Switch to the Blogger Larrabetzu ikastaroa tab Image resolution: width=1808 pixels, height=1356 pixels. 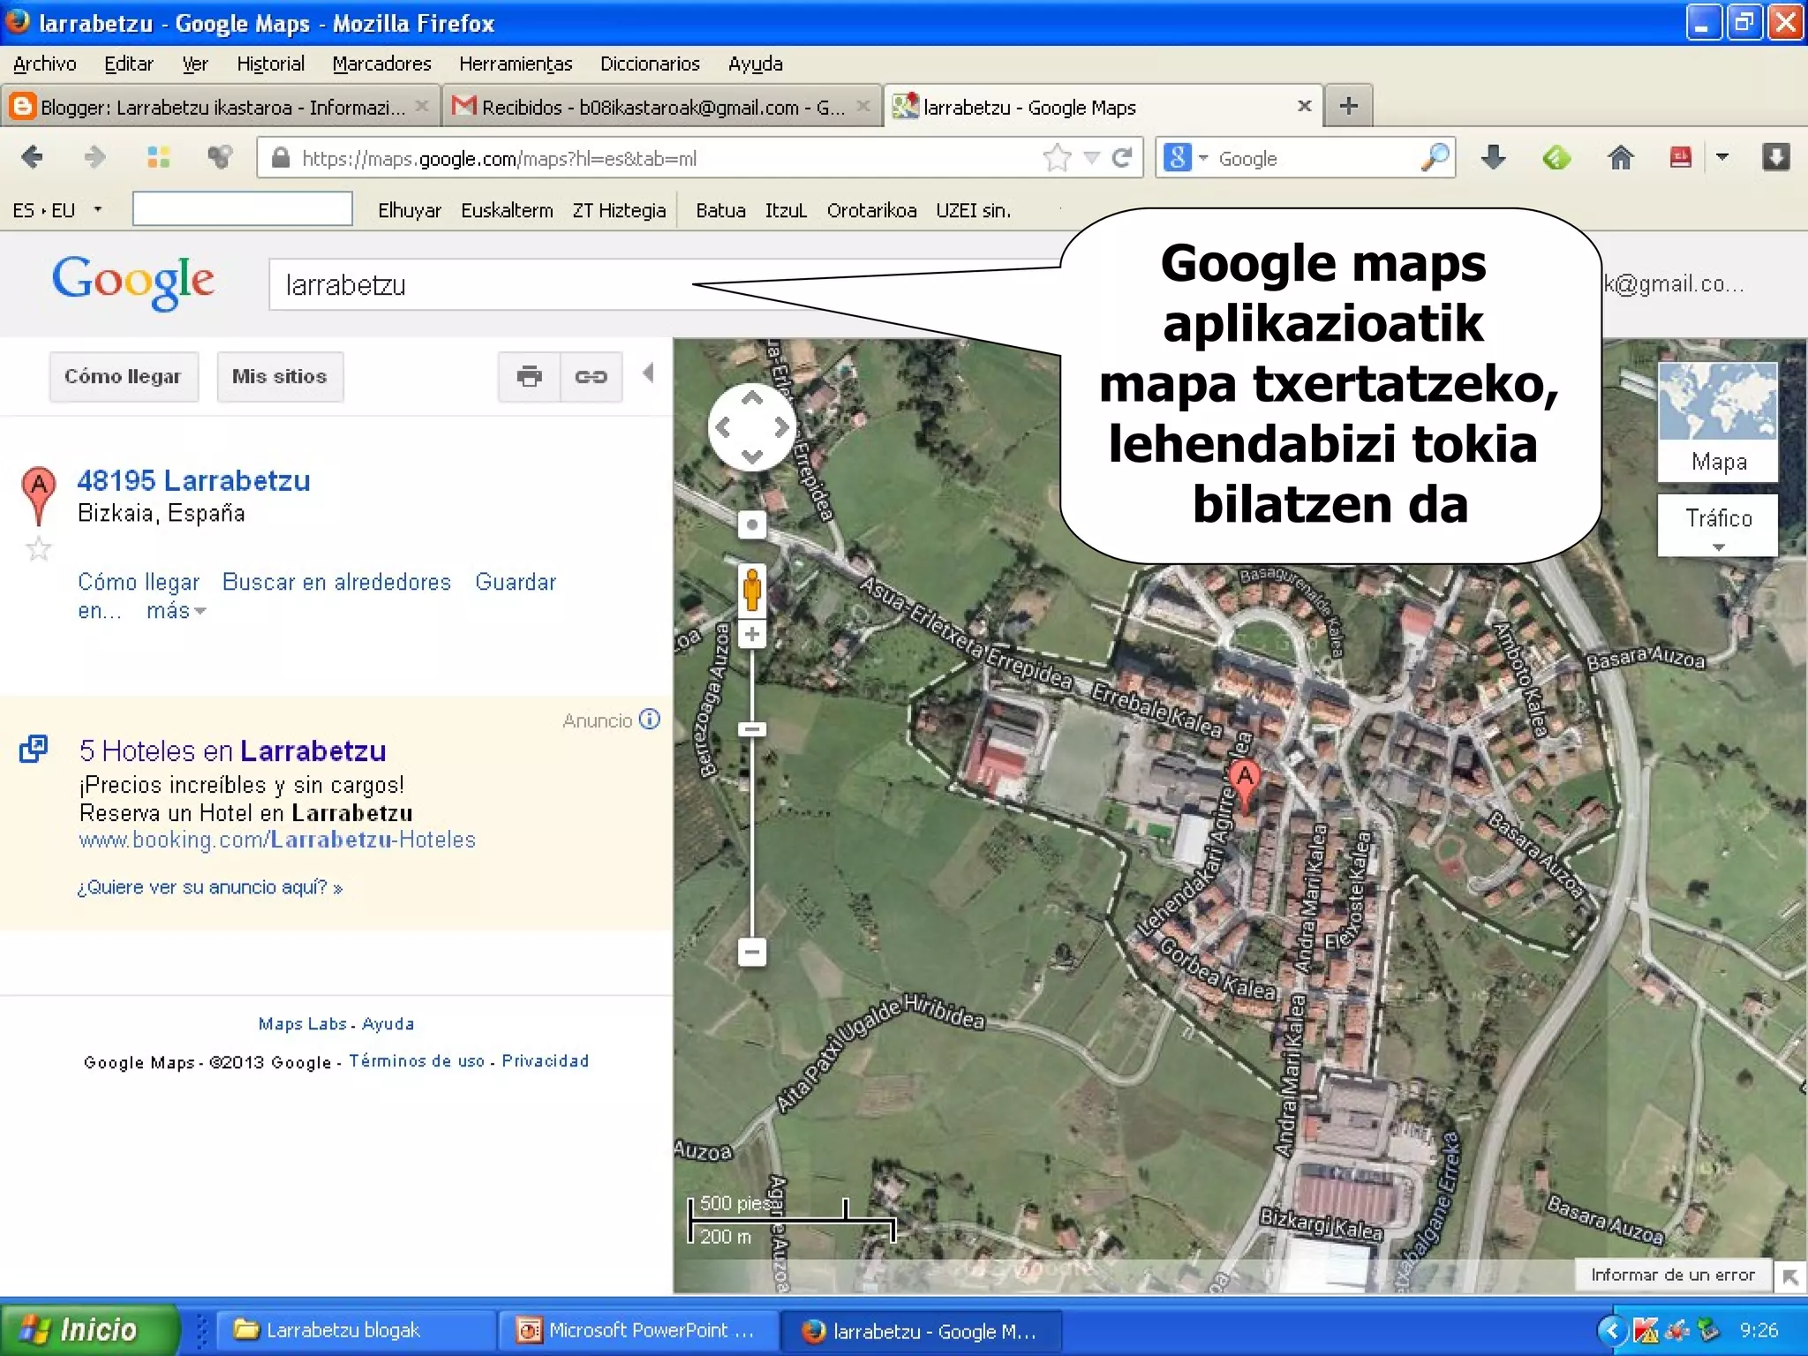(220, 107)
